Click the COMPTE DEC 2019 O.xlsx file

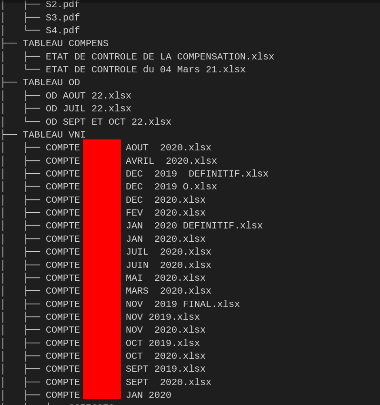(171, 187)
